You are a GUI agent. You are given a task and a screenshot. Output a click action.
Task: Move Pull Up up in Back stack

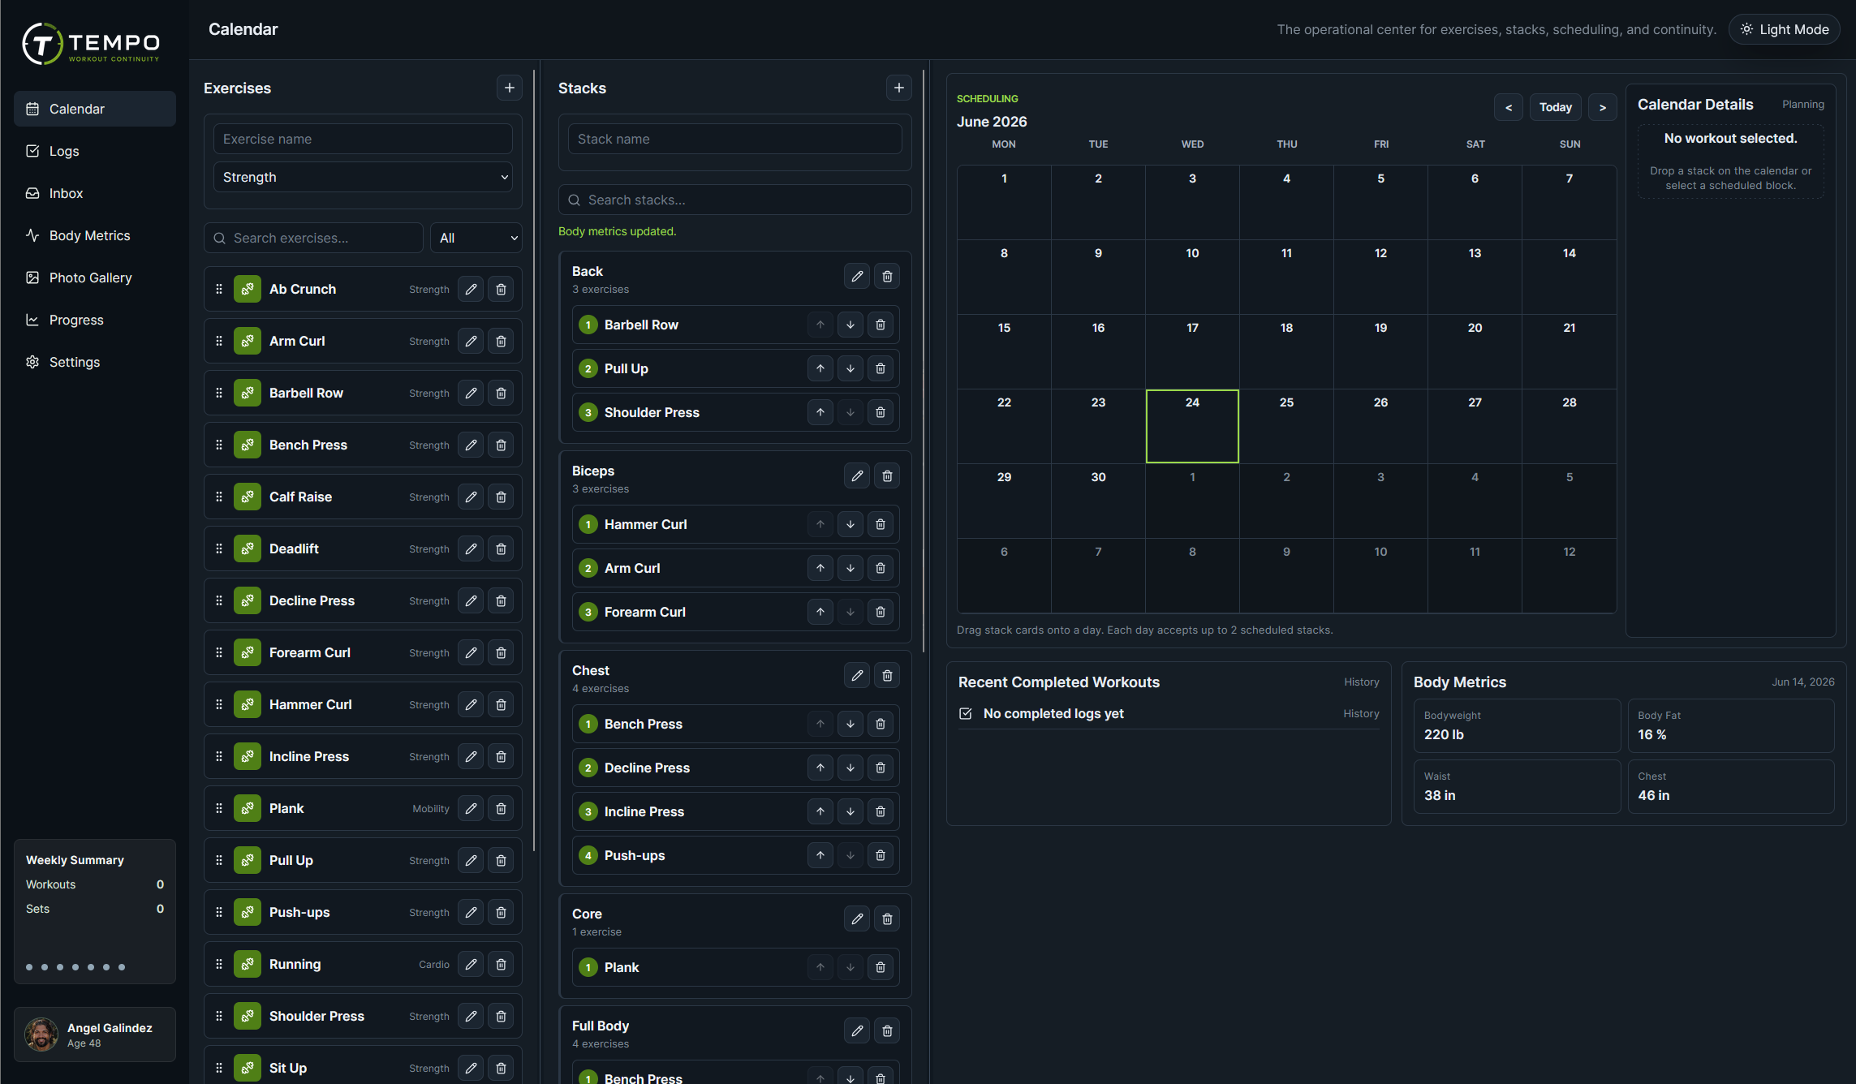(x=820, y=368)
